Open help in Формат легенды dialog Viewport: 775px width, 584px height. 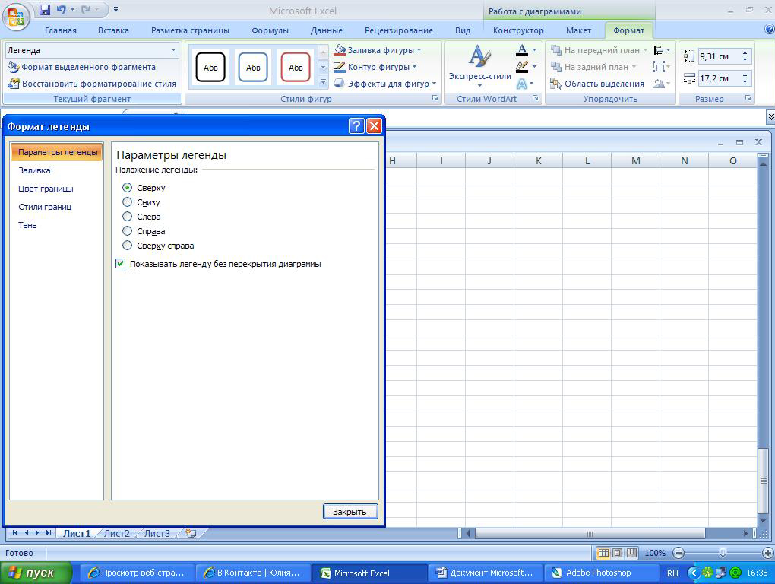click(x=356, y=126)
